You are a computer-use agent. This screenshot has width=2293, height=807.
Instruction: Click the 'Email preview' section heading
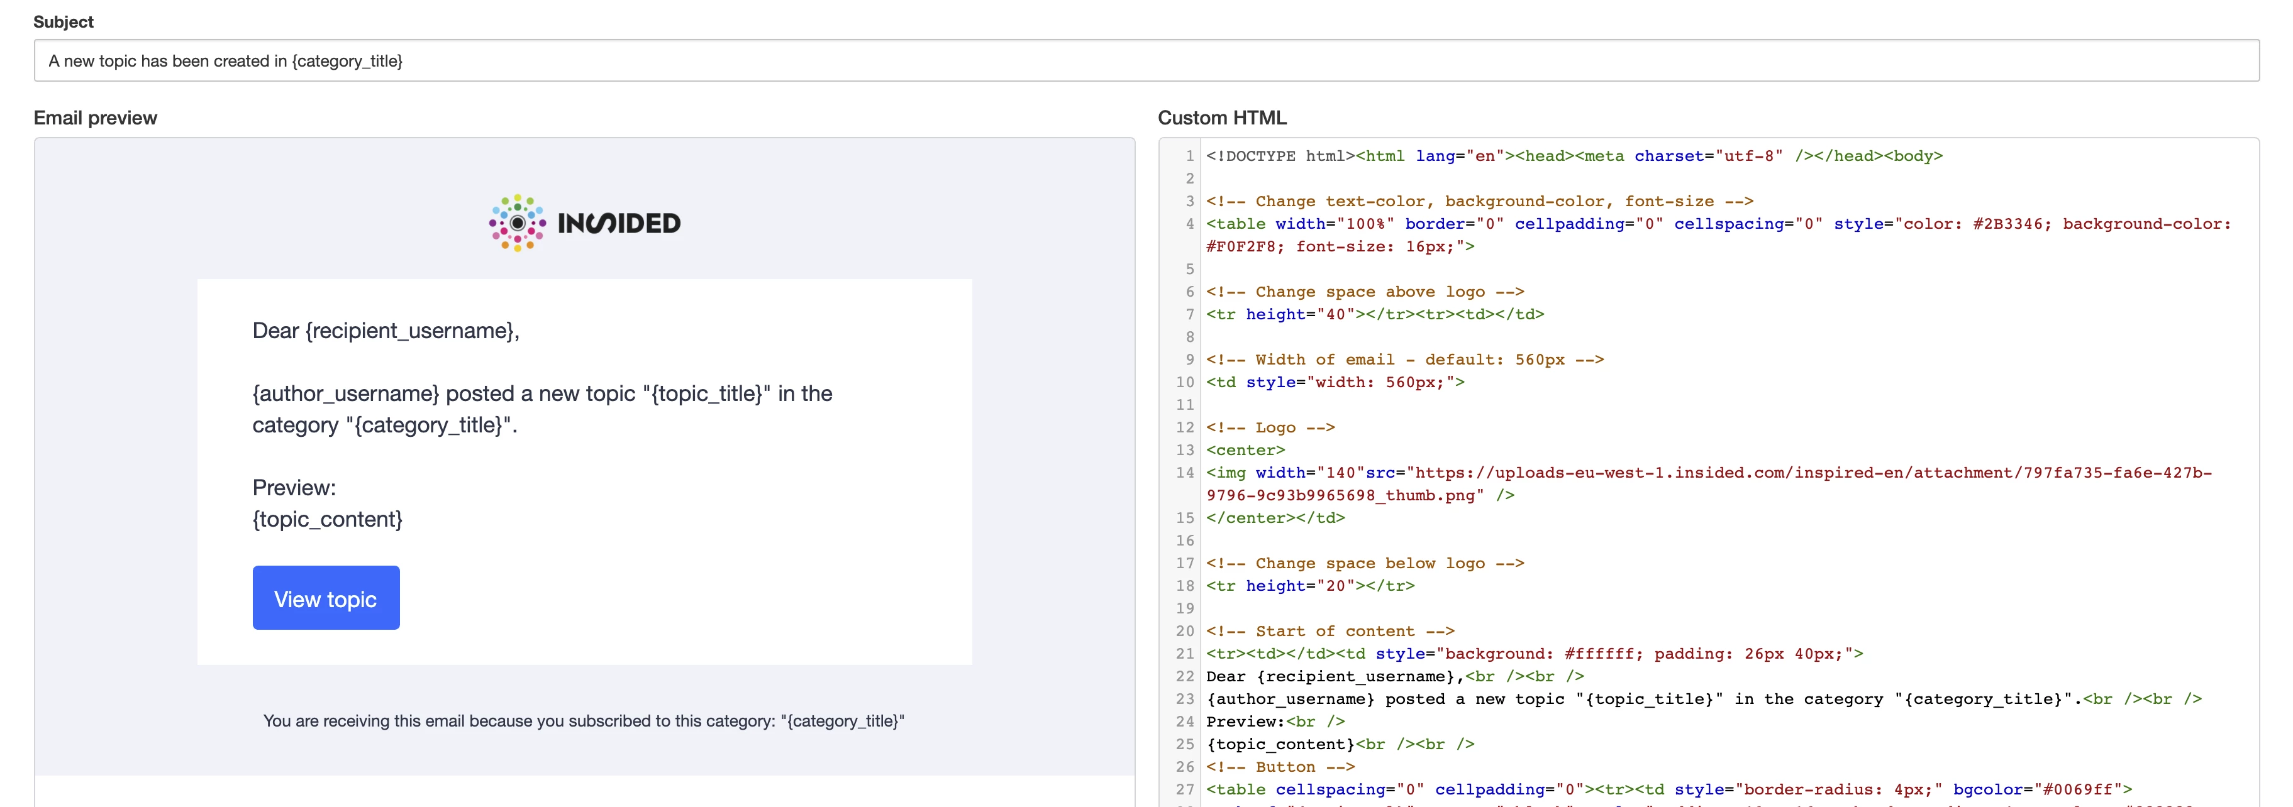(x=94, y=116)
